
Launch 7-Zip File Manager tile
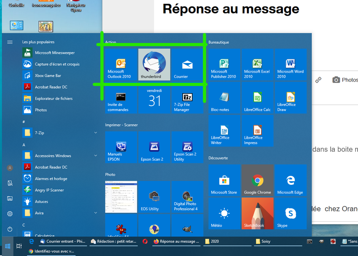187,98
